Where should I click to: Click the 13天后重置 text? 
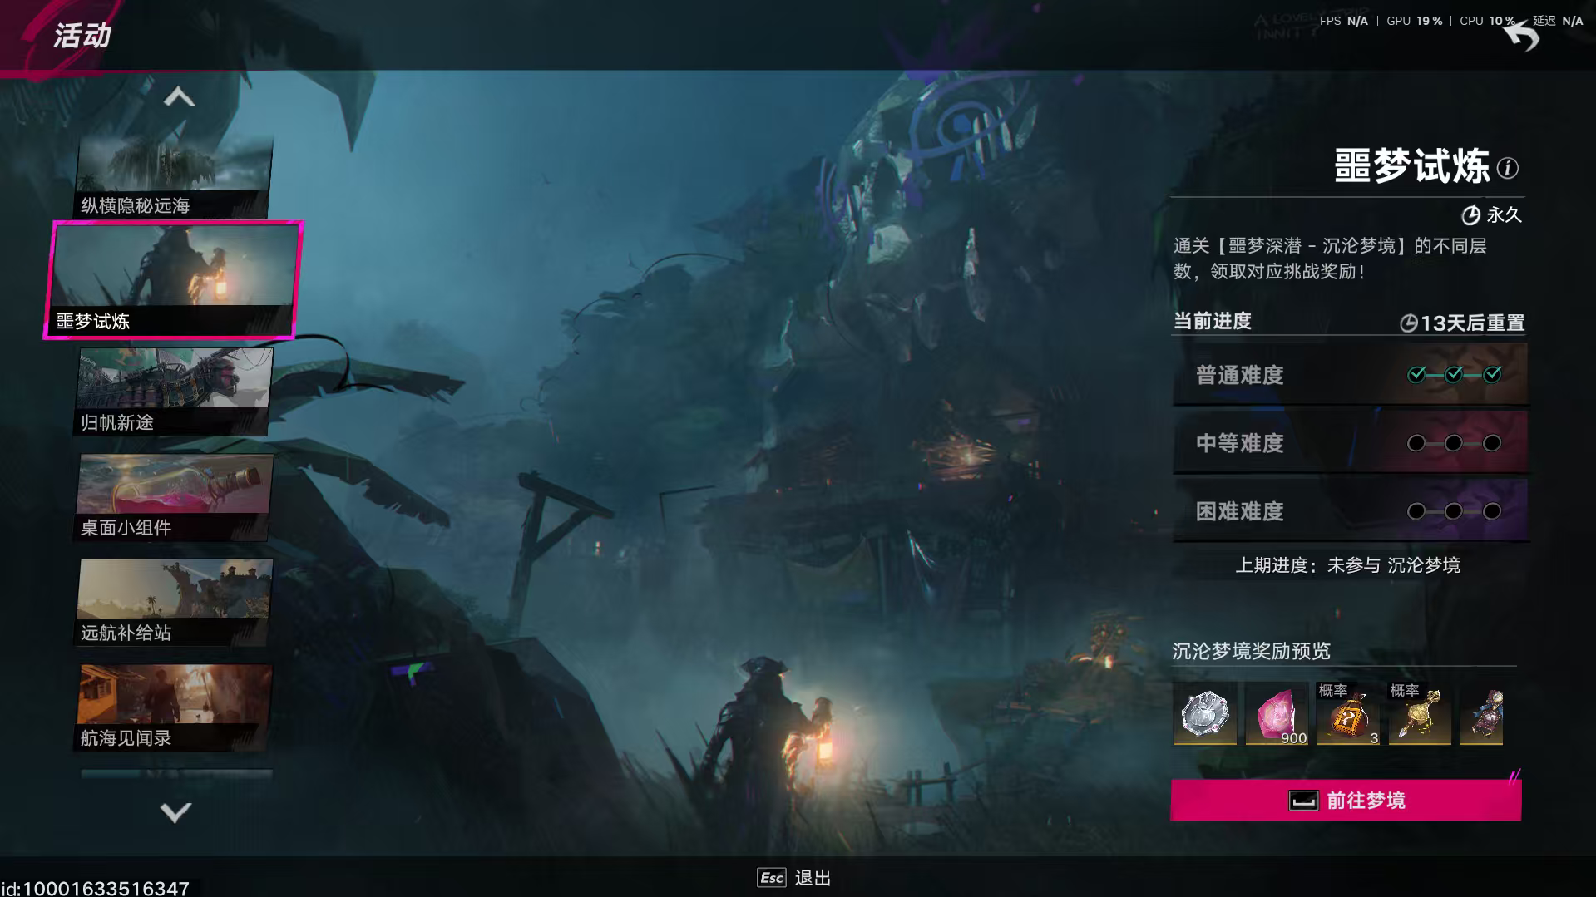1472,323
